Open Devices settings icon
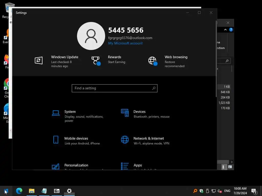 [x=125, y=113]
